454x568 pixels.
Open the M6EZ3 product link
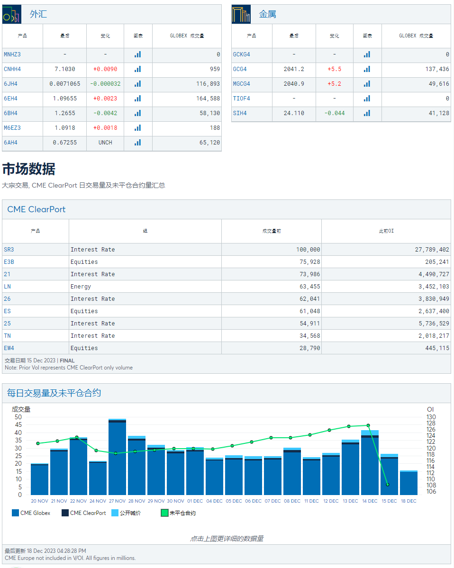(12, 128)
